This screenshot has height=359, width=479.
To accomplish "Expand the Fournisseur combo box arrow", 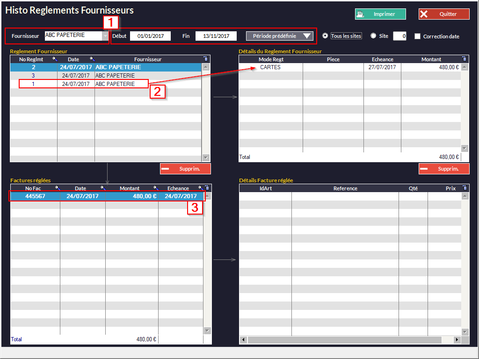I will click(105, 36).
